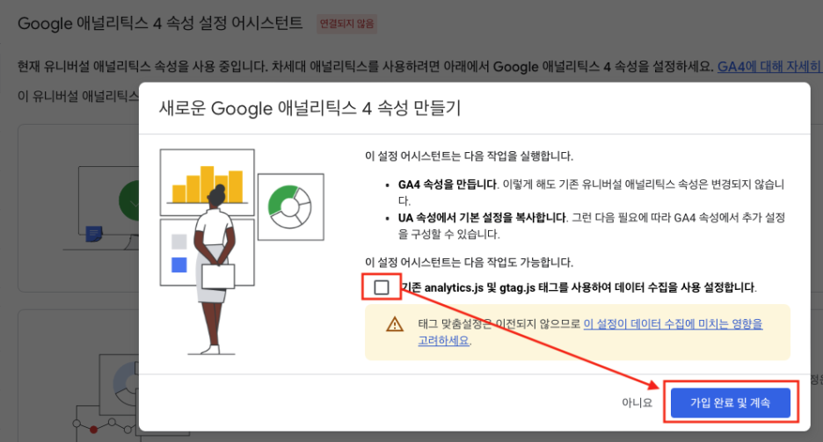
Task: Click the green donut chart illustration
Action: 290,207
